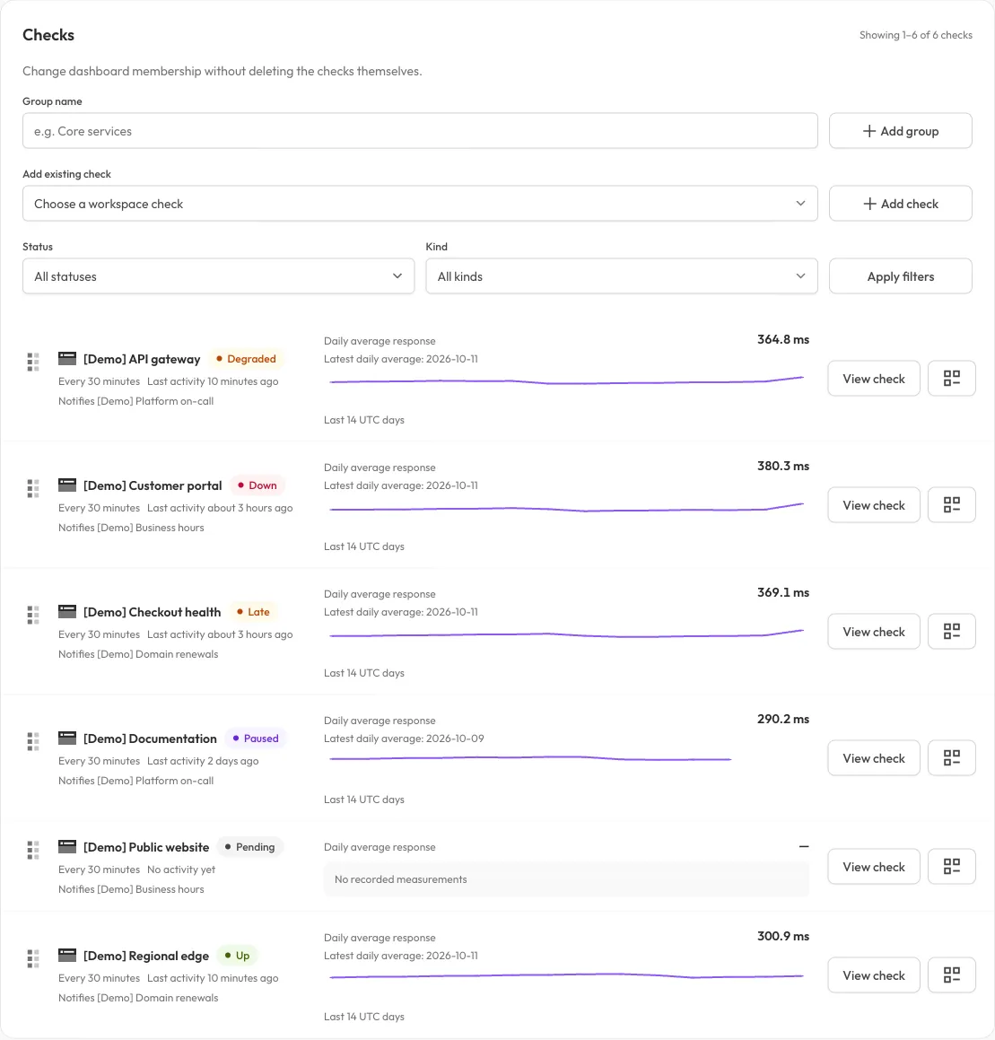Open View check for Documentation
995x1040 pixels.
[x=874, y=757]
